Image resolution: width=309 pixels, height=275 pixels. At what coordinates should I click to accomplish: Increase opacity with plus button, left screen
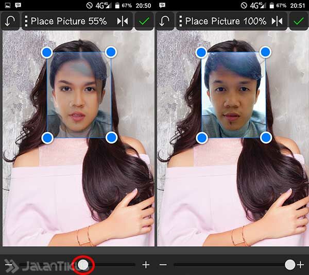146,265
